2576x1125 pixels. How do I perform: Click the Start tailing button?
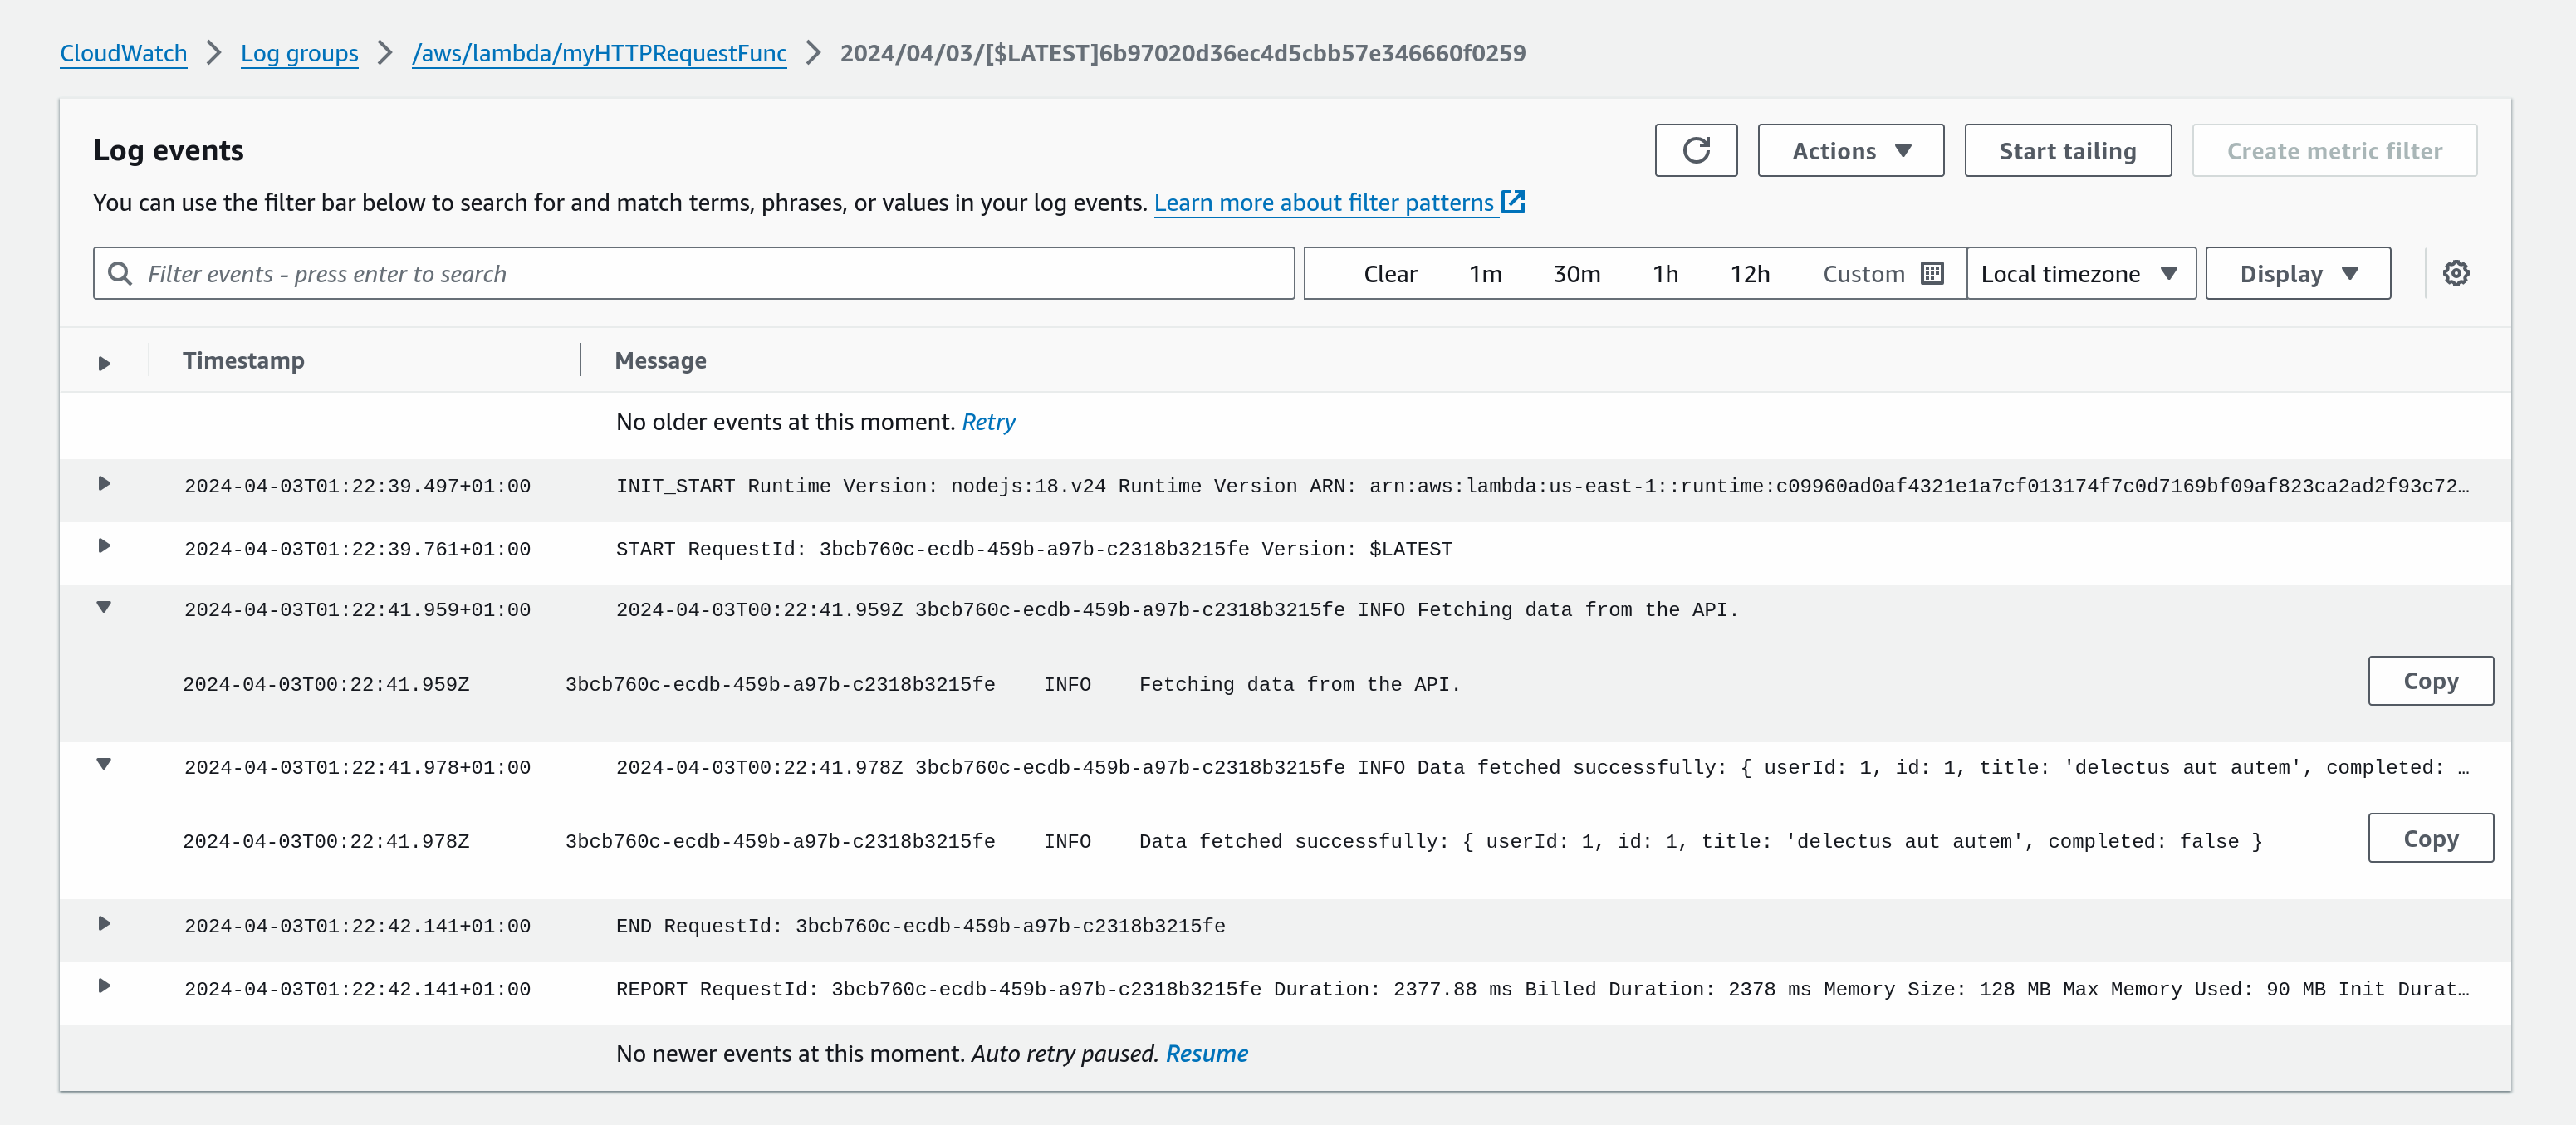[x=2067, y=151]
